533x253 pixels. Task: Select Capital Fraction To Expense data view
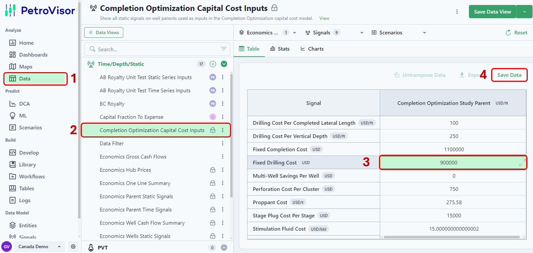(132, 117)
